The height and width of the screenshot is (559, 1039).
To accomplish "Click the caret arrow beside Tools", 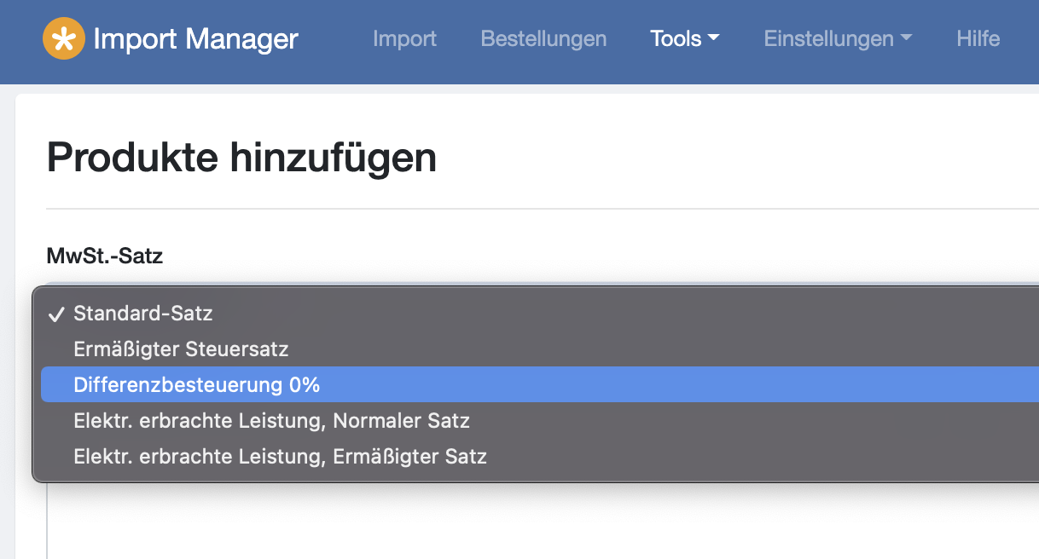I will (x=714, y=38).
